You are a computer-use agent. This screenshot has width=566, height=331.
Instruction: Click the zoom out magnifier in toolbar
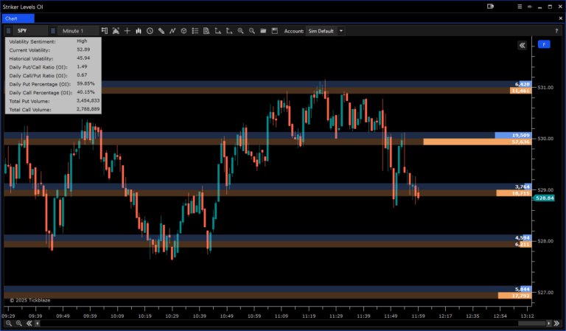click(251, 31)
